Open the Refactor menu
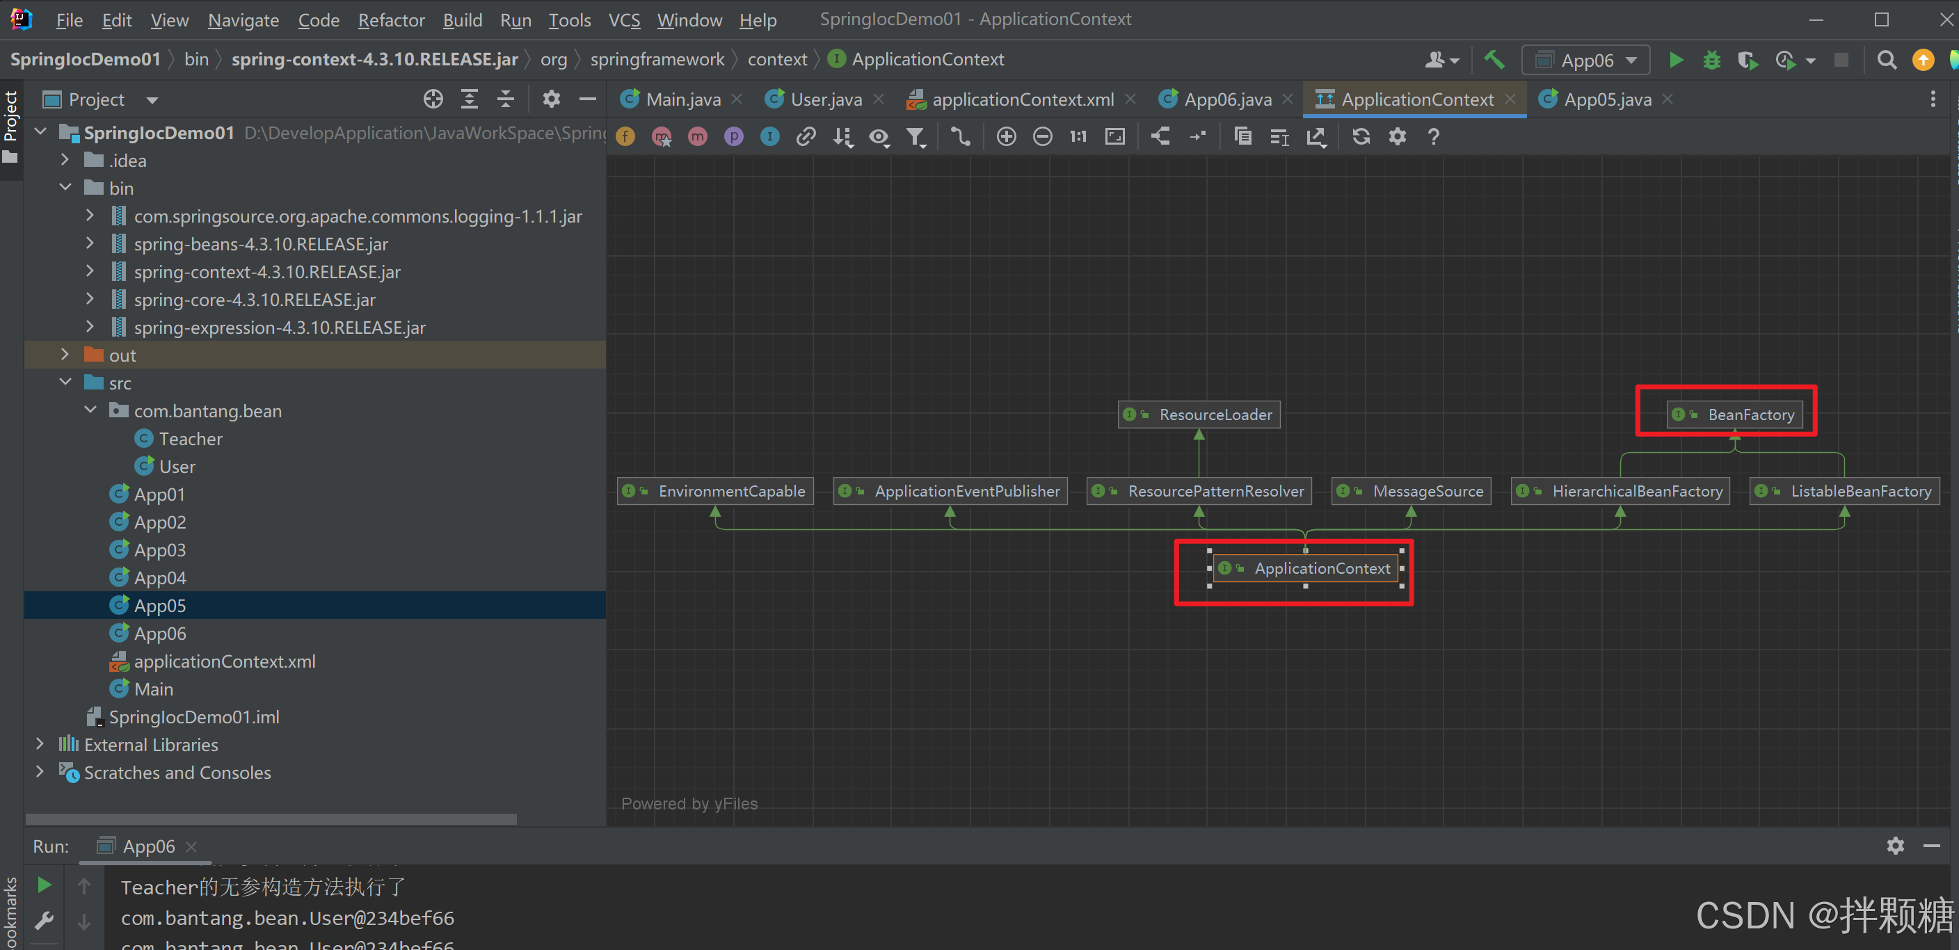Viewport: 1959px width, 950px height. (x=391, y=19)
